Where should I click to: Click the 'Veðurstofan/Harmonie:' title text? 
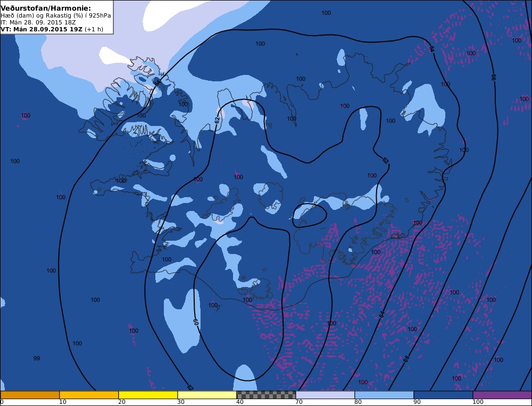coord(46,8)
